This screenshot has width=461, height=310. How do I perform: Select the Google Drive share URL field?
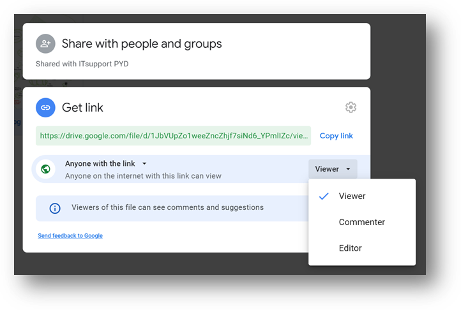tap(174, 136)
